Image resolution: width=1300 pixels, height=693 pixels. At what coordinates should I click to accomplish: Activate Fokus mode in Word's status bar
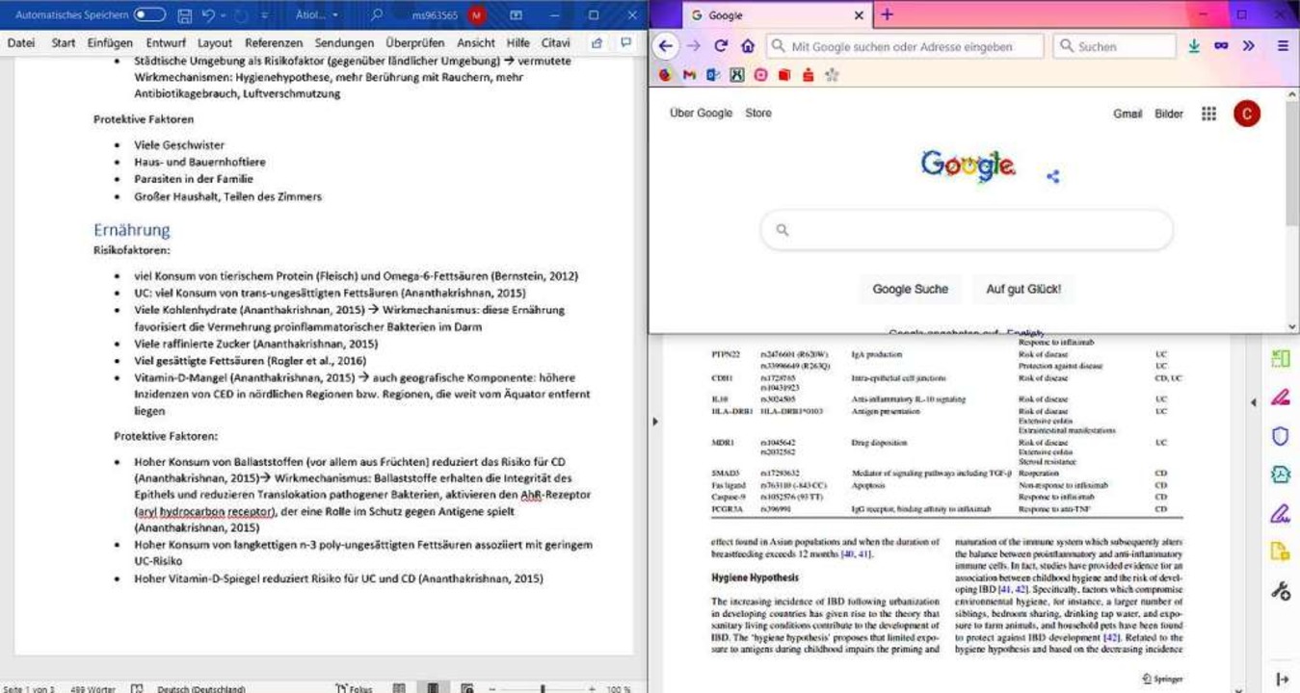tap(354, 688)
